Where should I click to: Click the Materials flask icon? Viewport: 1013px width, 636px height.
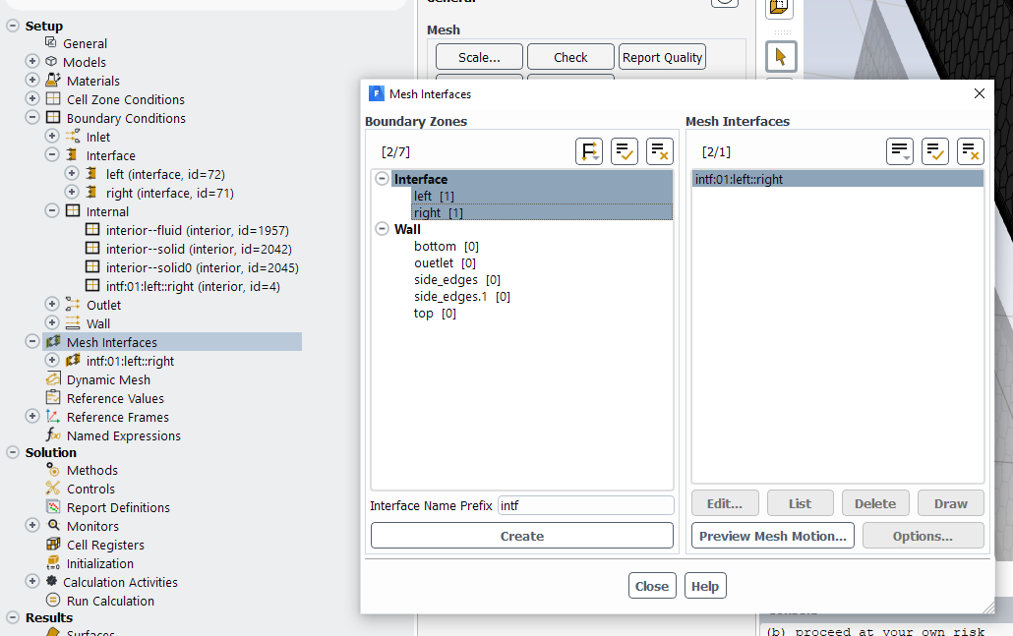click(52, 81)
